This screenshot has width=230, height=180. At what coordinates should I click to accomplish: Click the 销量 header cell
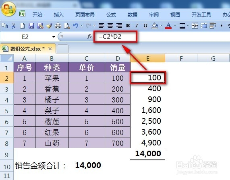tap(118, 67)
